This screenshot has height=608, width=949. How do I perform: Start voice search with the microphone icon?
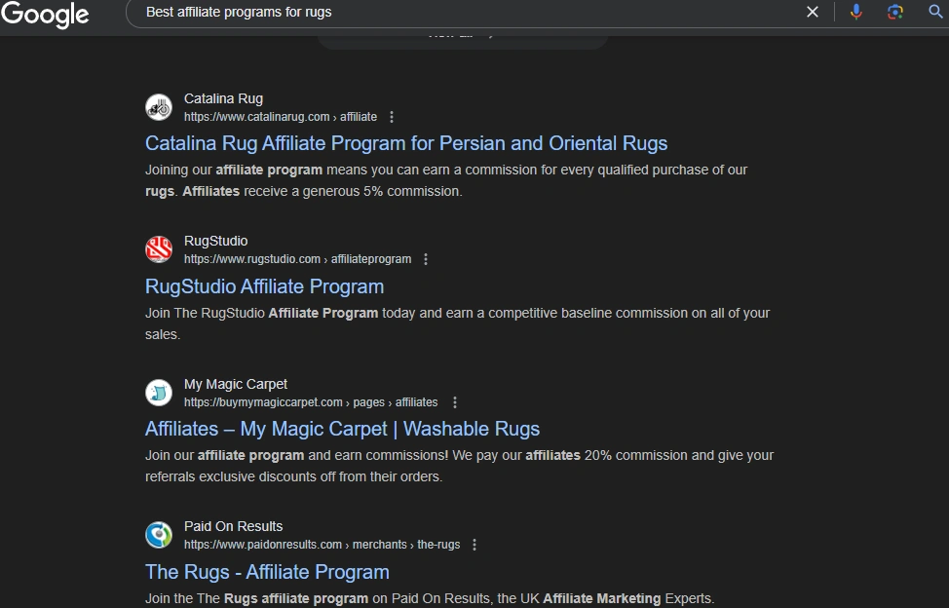(x=855, y=12)
